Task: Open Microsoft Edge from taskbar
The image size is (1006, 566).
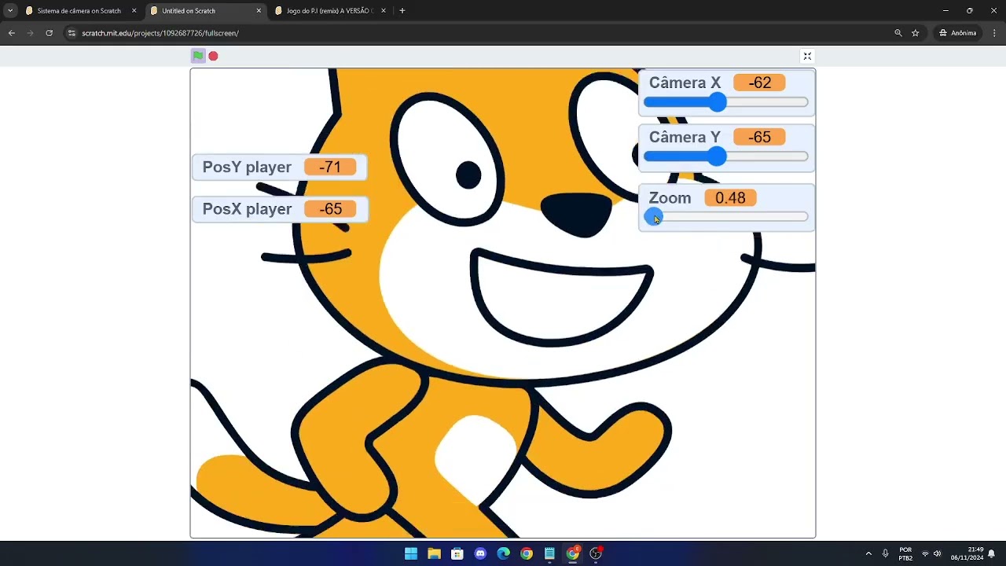Action: [x=504, y=553]
